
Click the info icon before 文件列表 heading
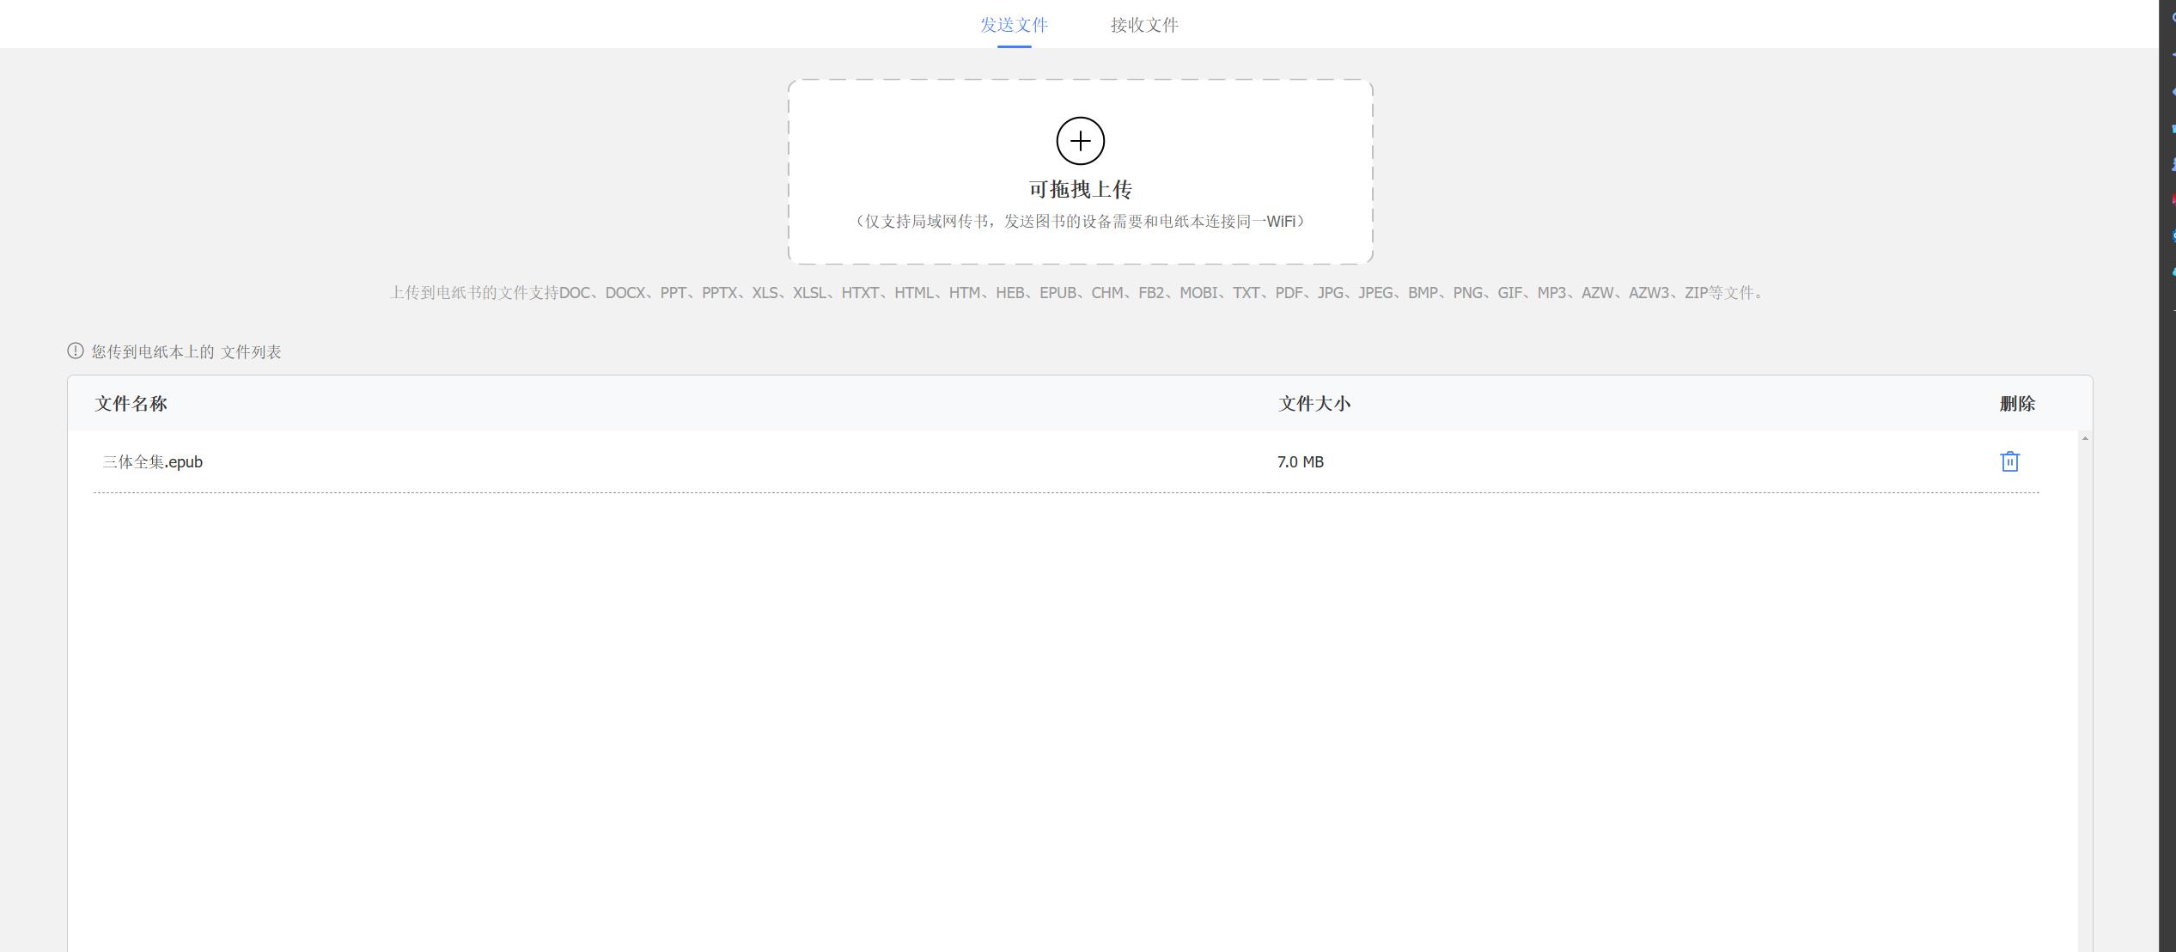(x=74, y=351)
